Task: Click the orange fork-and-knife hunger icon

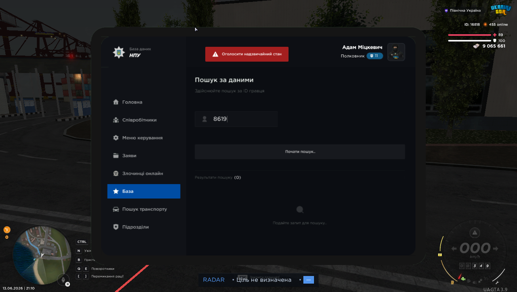Action: tap(7, 230)
